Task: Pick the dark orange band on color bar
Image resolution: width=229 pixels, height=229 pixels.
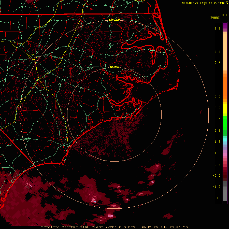Action: point(225,88)
